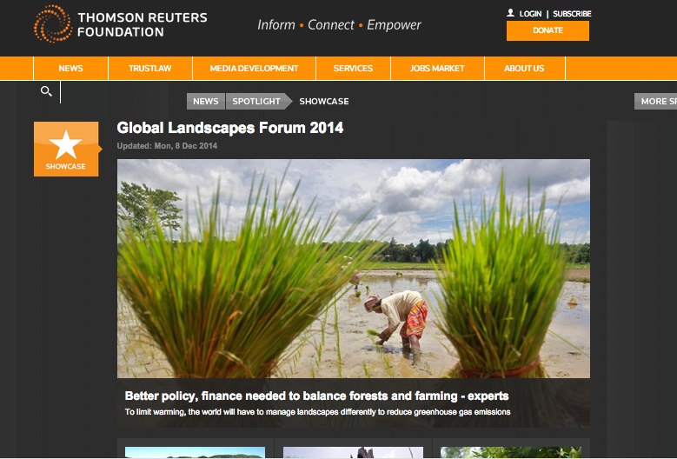Select the SPOTLIGHT breadcrumb
The image size is (677, 459).
click(x=257, y=101)
